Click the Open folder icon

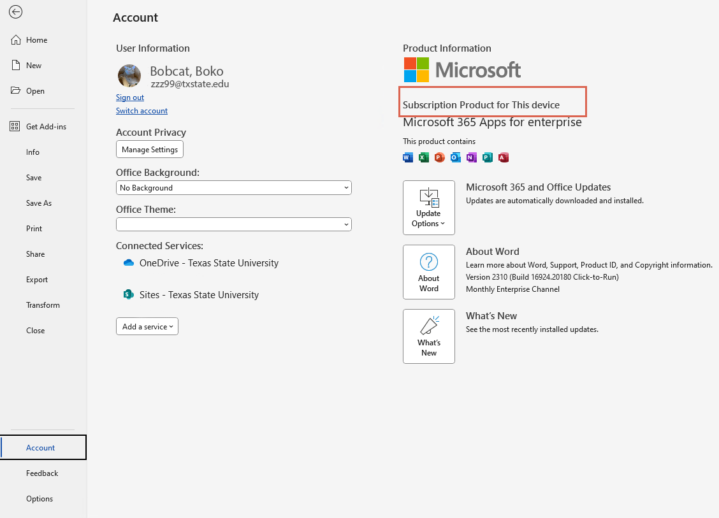(x=16, y=91)
